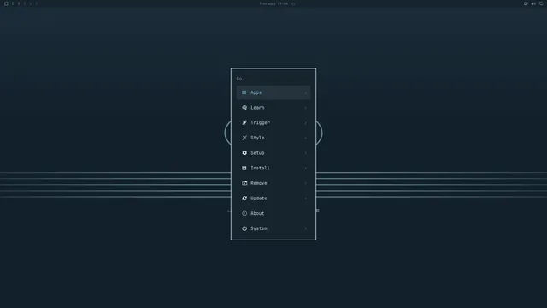The width and height of the screenshot is (547, 308).
Task: Expand the Learn submenu chevron
Action: (306, 108)
